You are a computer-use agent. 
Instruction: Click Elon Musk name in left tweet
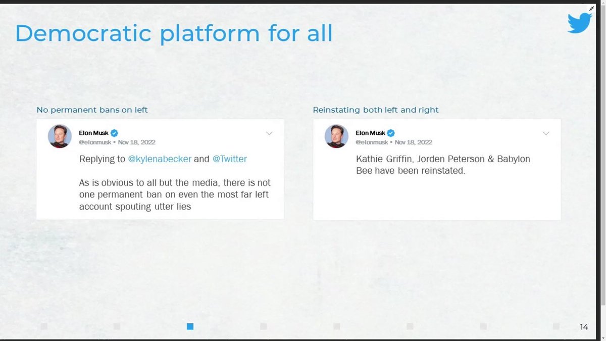(x=93, y=133)
